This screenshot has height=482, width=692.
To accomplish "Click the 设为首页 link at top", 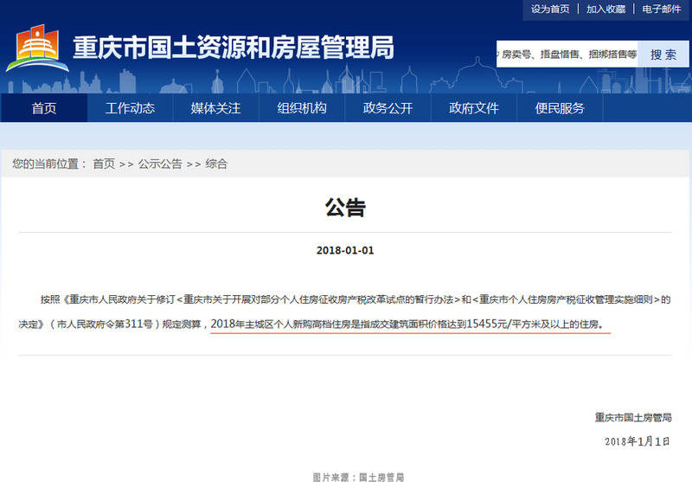I will pos(550,9).
